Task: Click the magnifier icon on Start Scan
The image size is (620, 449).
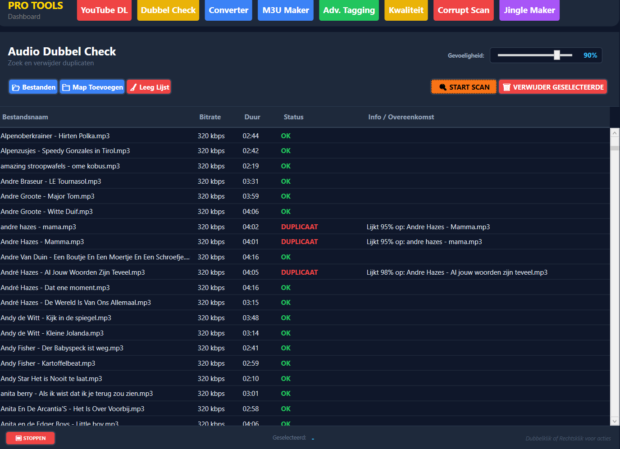Action: pyautogui.click(x=443, y=87)
